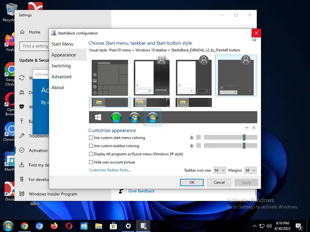Image resolution: width=310 pixels, height=232 pixels.
Task: Select the white Plain8 start menu style
Action: [194, 76]
